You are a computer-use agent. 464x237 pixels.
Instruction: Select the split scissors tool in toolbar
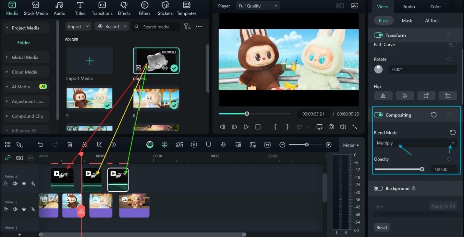click(85, 145)
